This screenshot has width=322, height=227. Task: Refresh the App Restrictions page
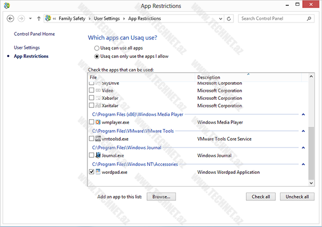[x=229, y=18]
